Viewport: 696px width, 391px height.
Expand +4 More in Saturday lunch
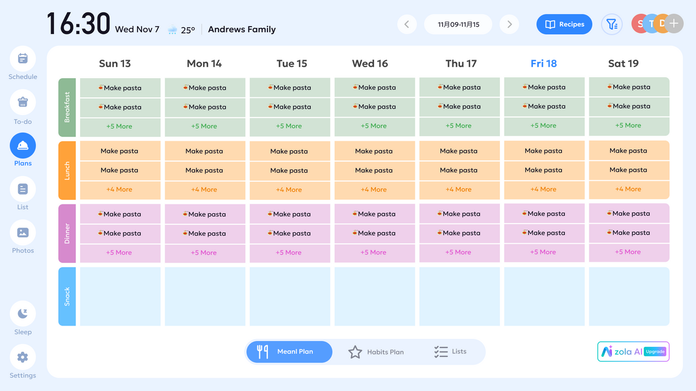[629, 189]
